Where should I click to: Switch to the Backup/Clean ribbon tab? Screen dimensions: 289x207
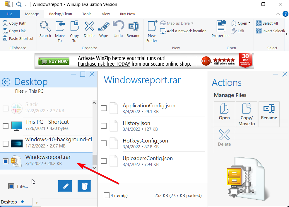point(60,14)
